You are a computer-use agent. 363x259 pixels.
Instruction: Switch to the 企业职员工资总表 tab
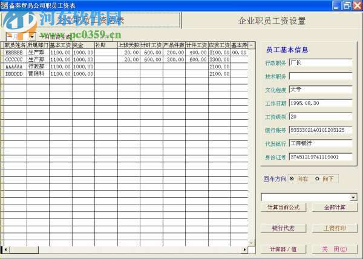point(91,20)
